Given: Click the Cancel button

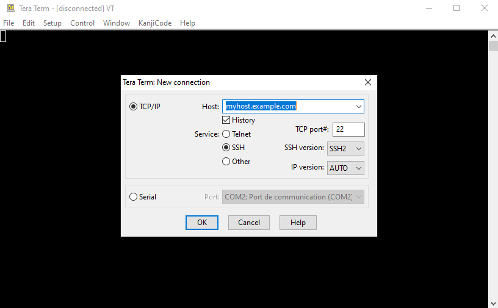Looking at the screenshot, I should click(249, 223).
